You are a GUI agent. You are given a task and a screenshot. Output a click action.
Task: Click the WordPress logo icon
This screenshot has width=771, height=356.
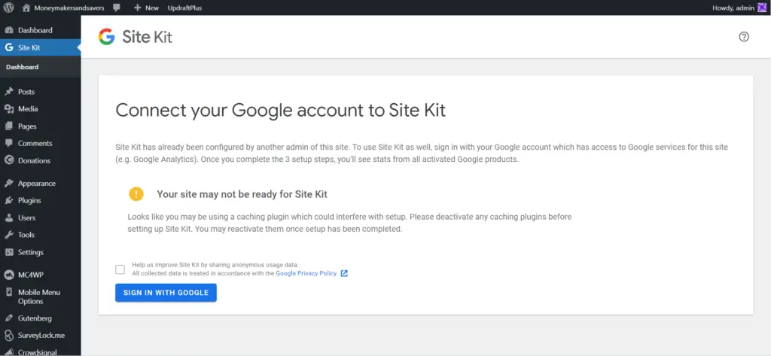(x=9, y=8)
